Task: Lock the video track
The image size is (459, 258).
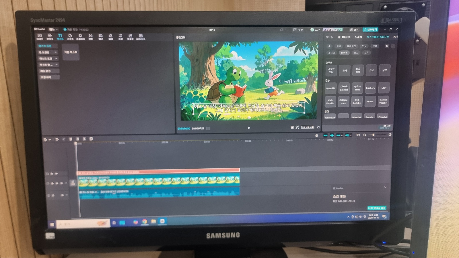Action: [52, 183]
